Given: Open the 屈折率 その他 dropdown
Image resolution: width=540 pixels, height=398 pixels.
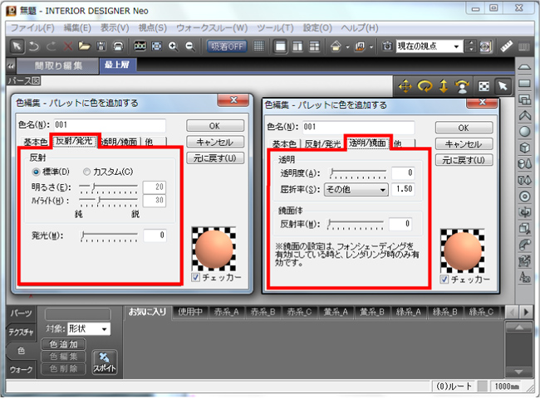Looking at the screenshot, I should coord(356,190).
